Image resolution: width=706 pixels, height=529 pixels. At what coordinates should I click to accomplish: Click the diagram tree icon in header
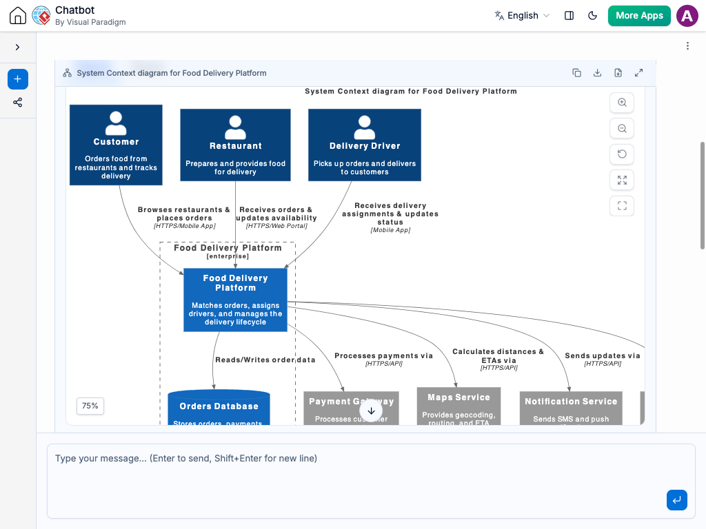pyautogui.click(x=67, y=73)
